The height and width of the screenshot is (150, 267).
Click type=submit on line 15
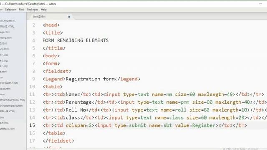click(x=130, y=125)
